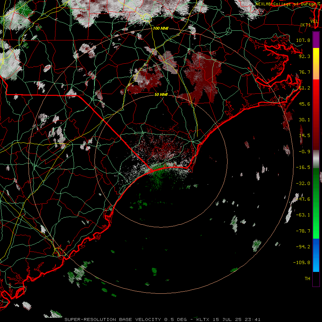The width and height of the screenshot is (322, 322).
Task: Click the 45.6 legend value
Action: [304, 104]
